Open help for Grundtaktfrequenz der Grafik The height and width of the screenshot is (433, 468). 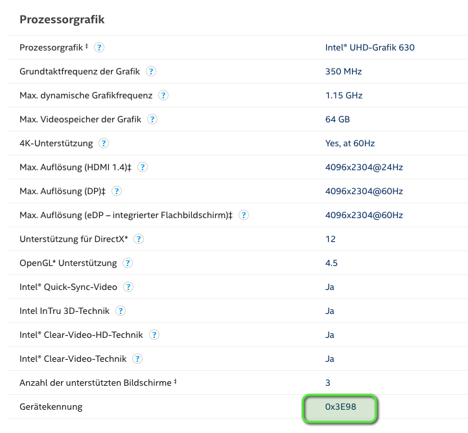click(151, 71)
